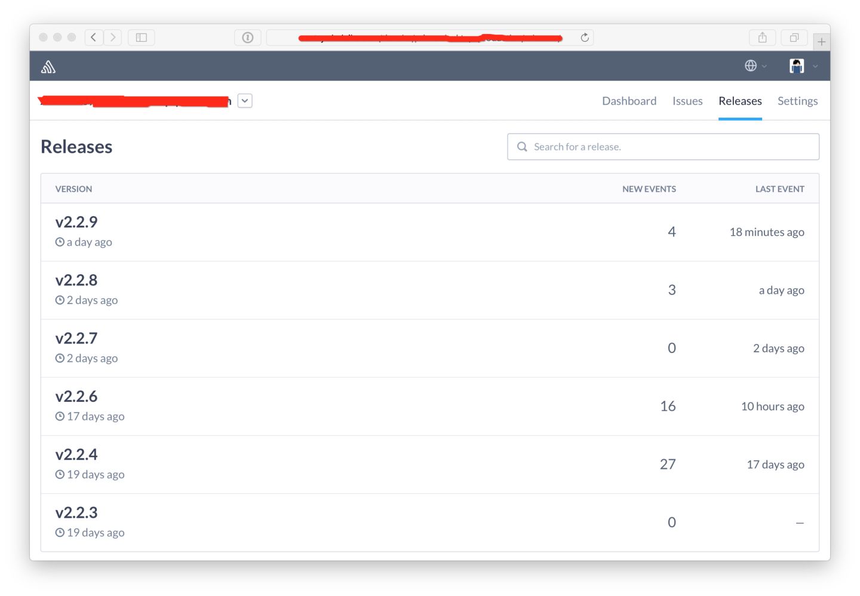Image resolution: width=860 pixels, height=596 pixels.
Task: Click the search magnifier icon
Action: [522, 147]
